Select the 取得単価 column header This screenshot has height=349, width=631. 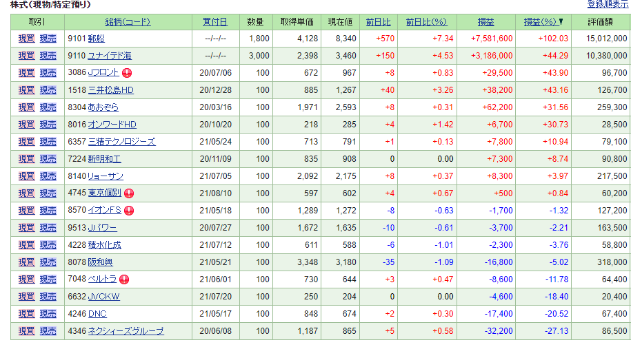[x=297, y=22]
